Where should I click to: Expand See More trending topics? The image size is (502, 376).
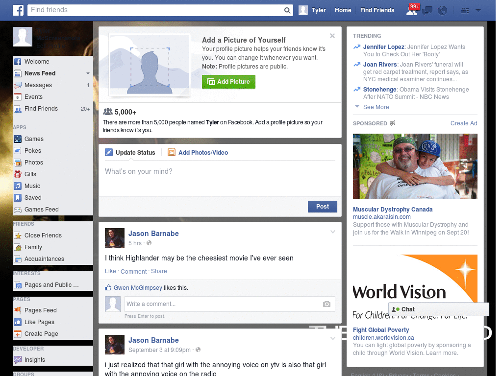tap(376, 107)
